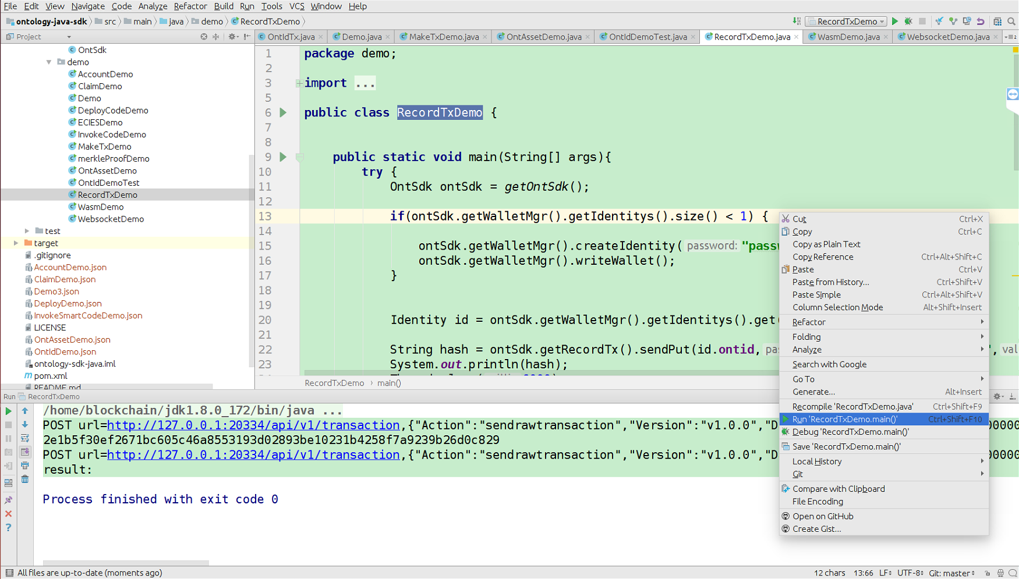Open RecordTxDemo run configuration dropdown
Image resolution: width=1019 pixels, height=579 pixels.
point(846,22)
